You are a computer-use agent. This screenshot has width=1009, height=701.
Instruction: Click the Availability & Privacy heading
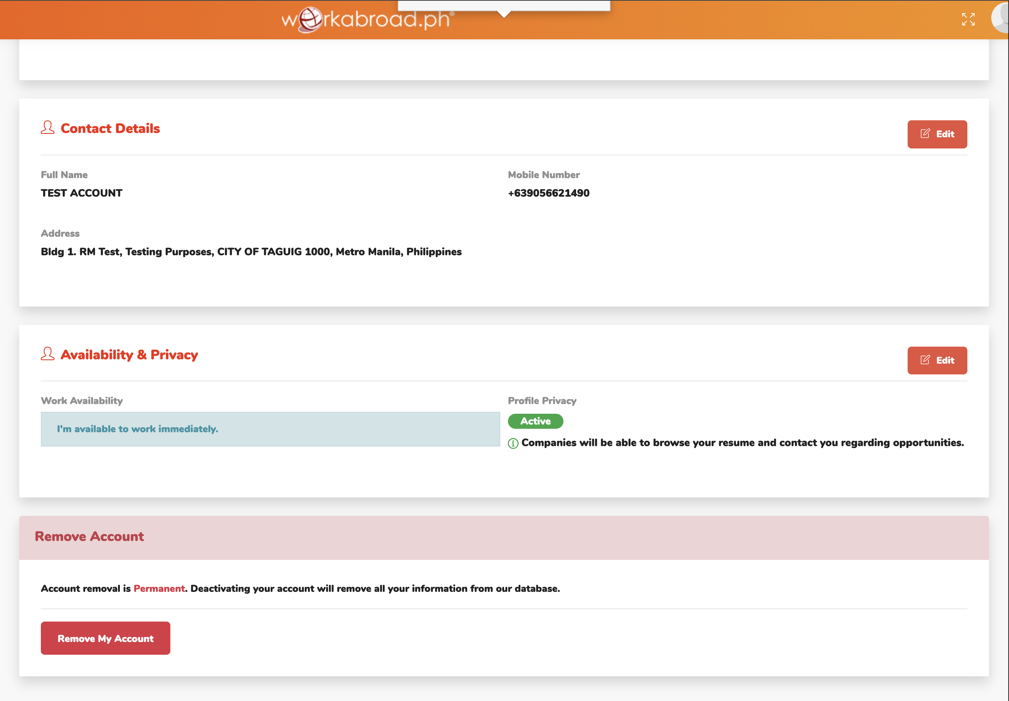click(129, 354)
